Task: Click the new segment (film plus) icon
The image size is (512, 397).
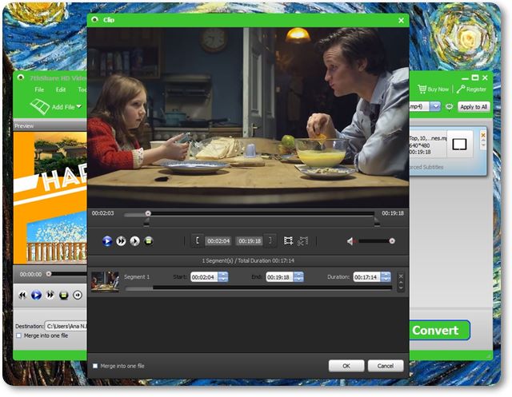Action: coord(288,241)
